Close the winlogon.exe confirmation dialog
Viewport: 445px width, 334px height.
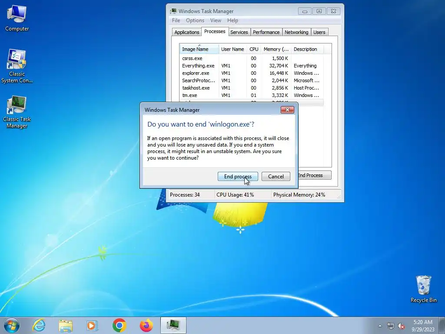[287, 110]
